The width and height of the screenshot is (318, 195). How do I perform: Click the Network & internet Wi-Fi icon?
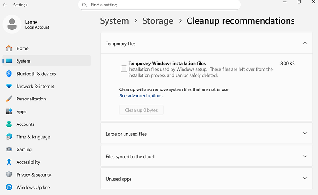click(x=9, y=86)
